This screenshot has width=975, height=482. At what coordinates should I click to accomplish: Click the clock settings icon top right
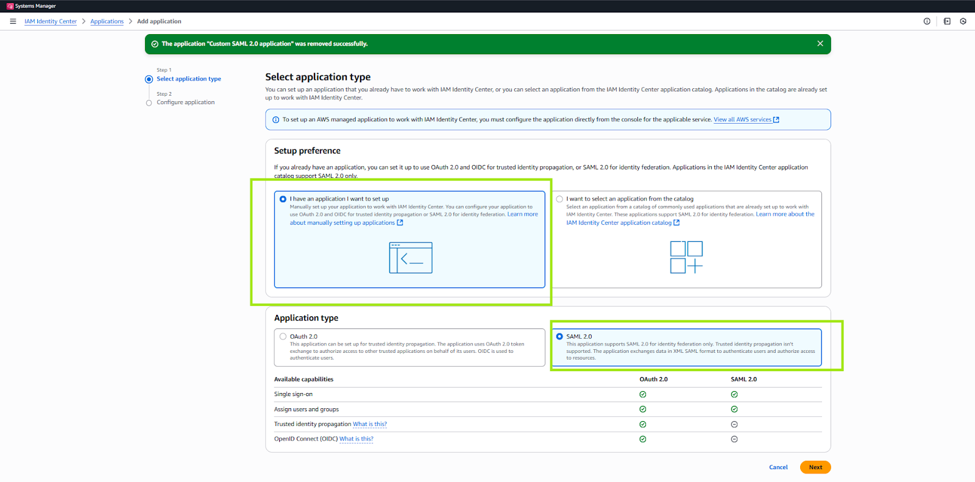[963, 21]
